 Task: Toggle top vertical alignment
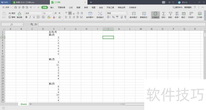66,13
